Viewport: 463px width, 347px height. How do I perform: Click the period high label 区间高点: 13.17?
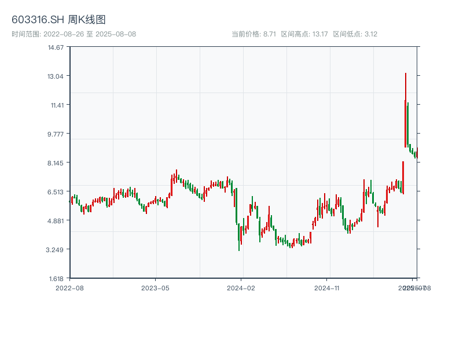coord(304,34)
